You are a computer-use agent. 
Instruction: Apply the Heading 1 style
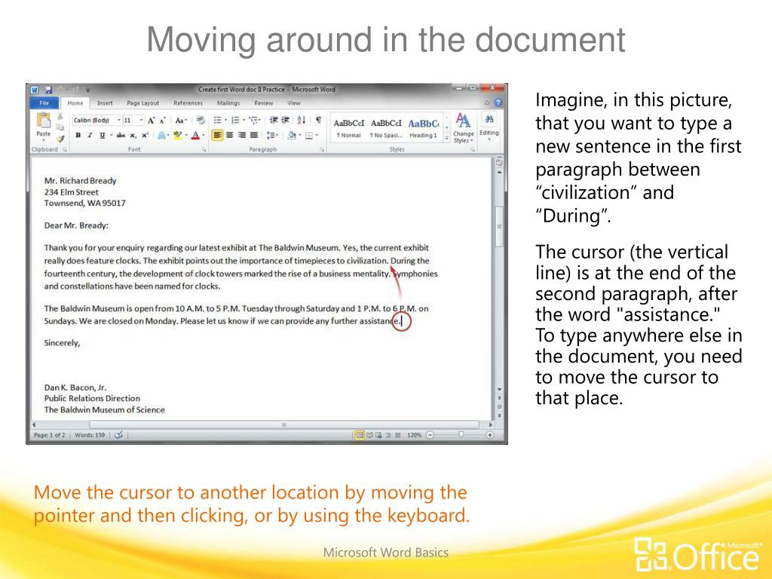coord(424,128)
